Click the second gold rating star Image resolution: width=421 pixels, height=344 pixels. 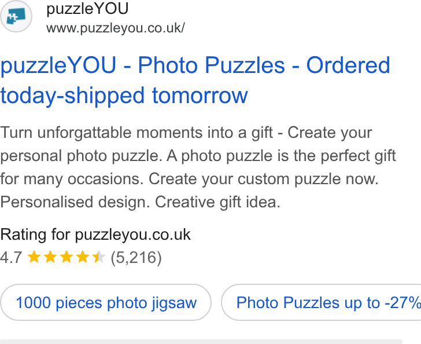pyautogui.click(x=50, y=257)
